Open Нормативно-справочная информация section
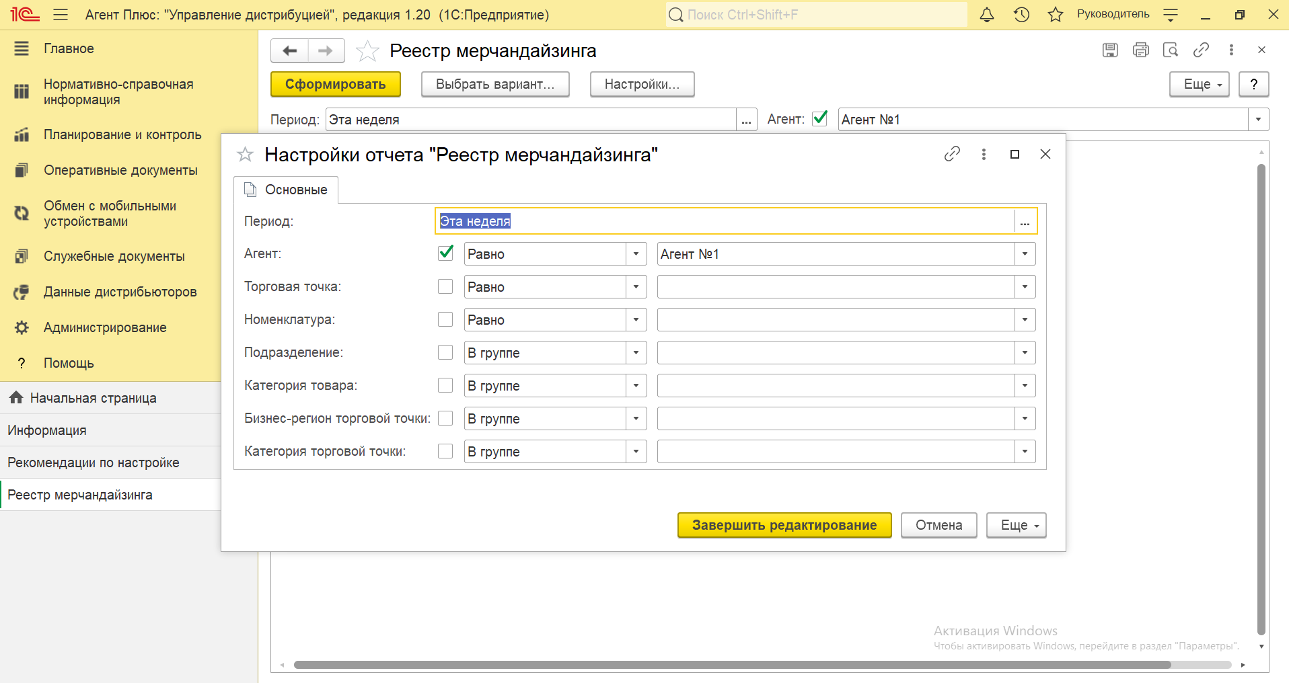Viewport: 1289px width, 683px height. click(x=118, y=92)
